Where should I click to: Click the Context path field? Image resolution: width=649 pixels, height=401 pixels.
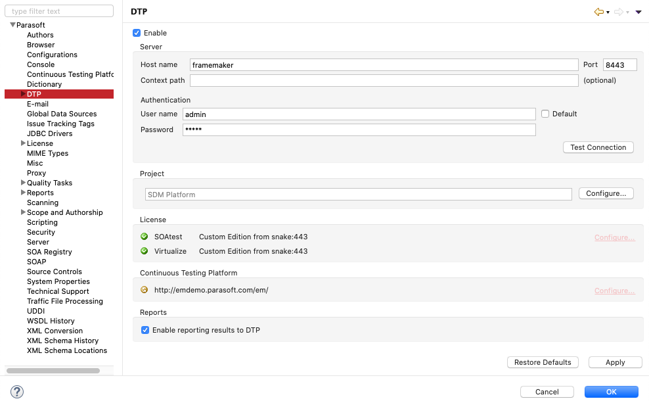coord(384,80)
